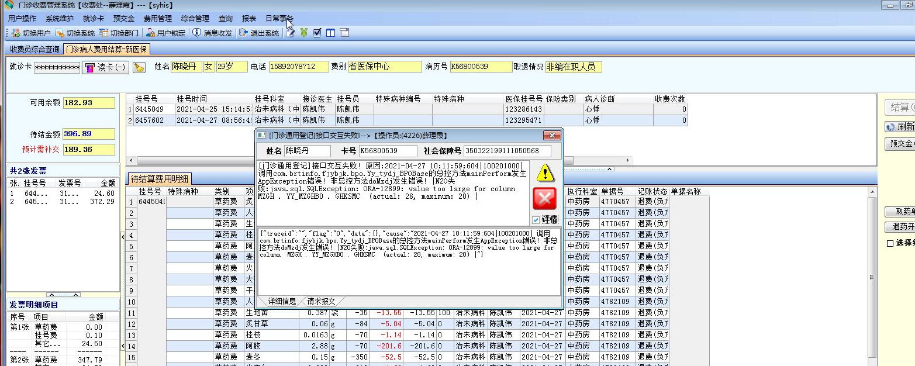Click the 切换部门 switch department toolbar button
Viewport: 915px width, 366px height.
pyautogui.click(x=119, y=33)
